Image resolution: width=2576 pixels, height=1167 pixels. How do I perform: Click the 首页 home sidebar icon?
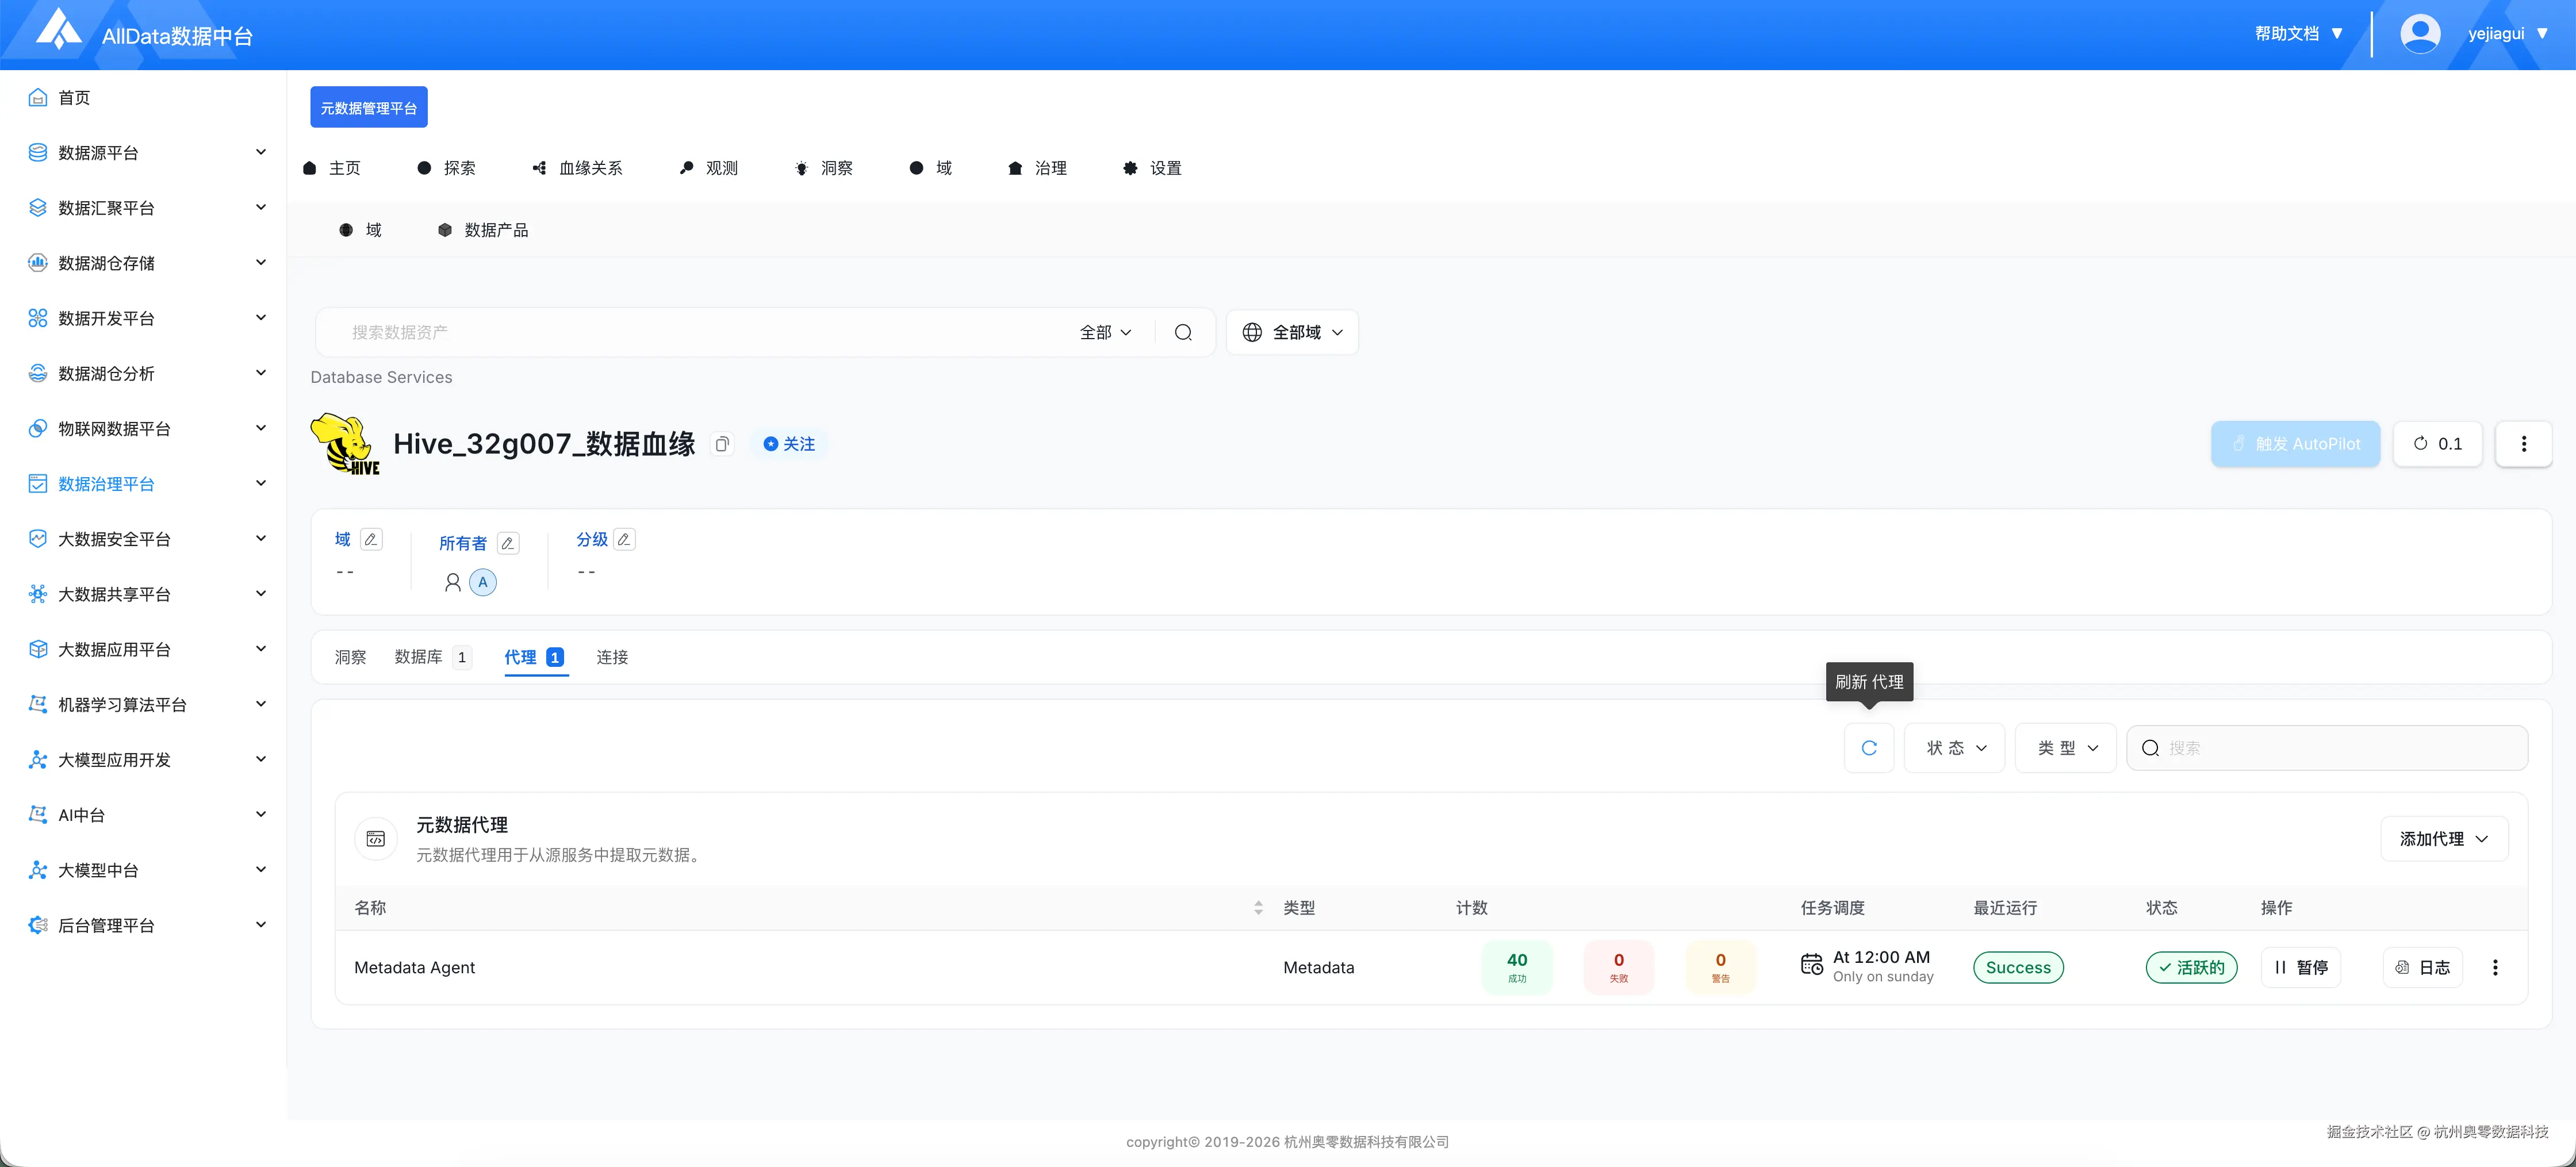pyautogui.click(x=38, y=97)
